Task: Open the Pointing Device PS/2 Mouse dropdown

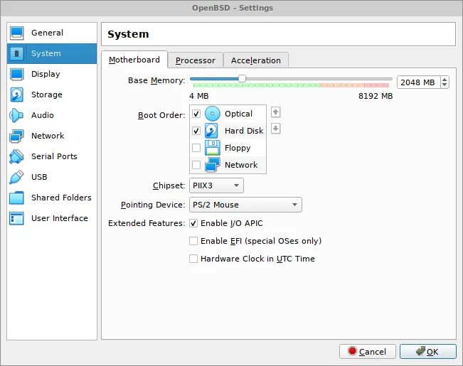Action: pos(245,205)
